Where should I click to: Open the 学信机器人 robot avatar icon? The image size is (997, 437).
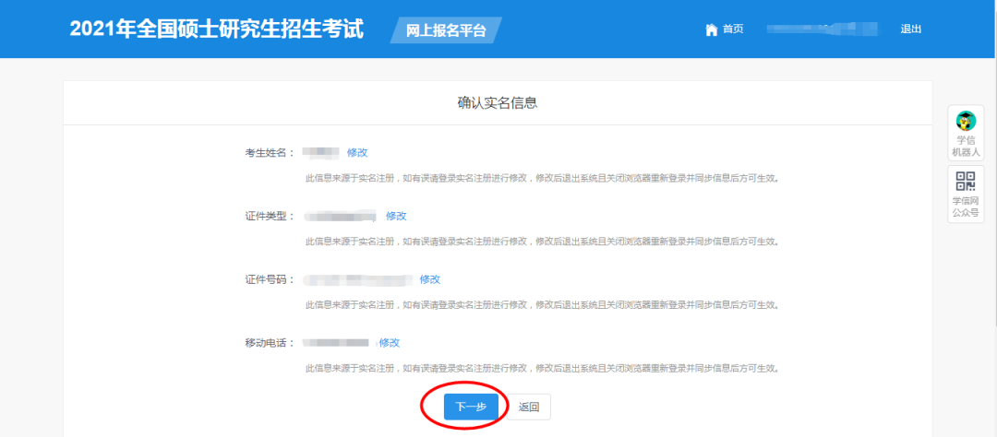(x=966, y=121)
